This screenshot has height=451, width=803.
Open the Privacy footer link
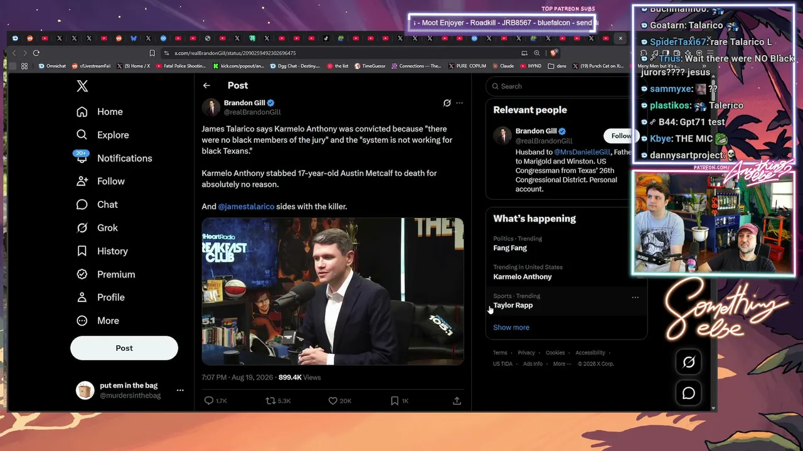click(x=526, y=353)
